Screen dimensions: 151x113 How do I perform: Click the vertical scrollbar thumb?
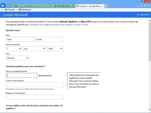150,42
